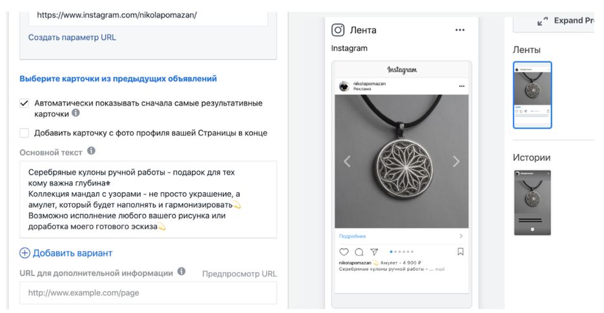Click Создать параметр URL link
The width and height of the screenshot is (604, 313).
[72, 38]
